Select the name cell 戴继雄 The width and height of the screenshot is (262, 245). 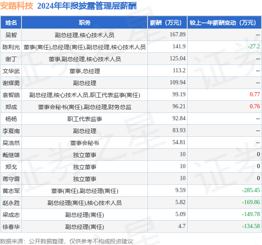pos(11,155)
